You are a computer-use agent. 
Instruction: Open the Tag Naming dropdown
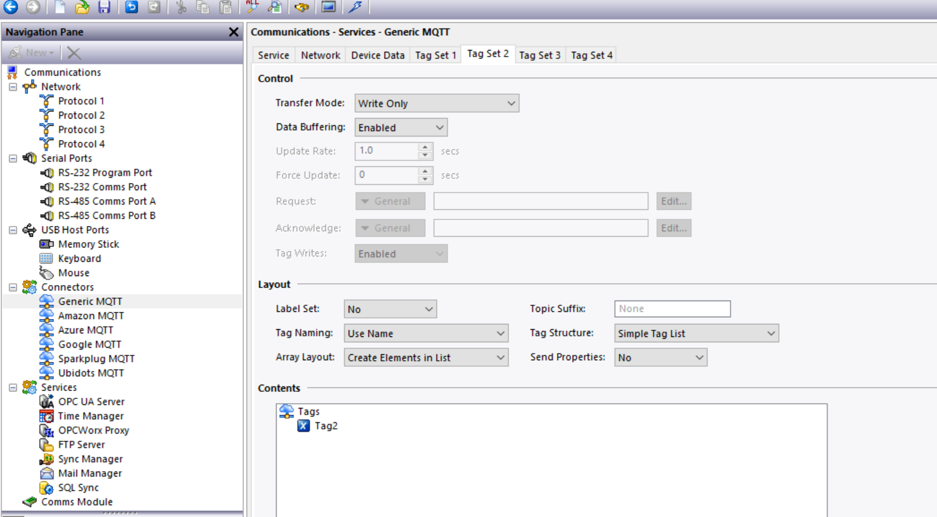426,333
